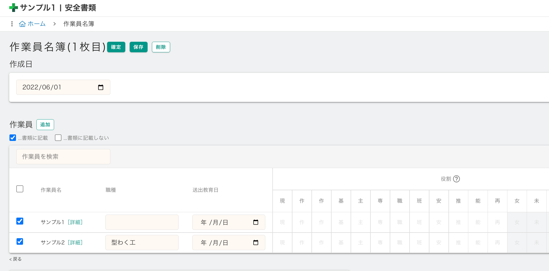Screen dimensions: 549x271
Task: Toggle the select-all header checkbox
Action: point(20,189)
